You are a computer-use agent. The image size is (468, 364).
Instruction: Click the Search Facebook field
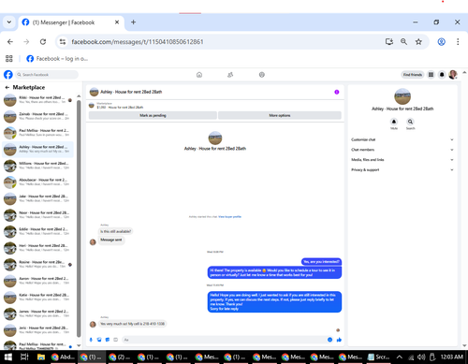pos(47,75)
